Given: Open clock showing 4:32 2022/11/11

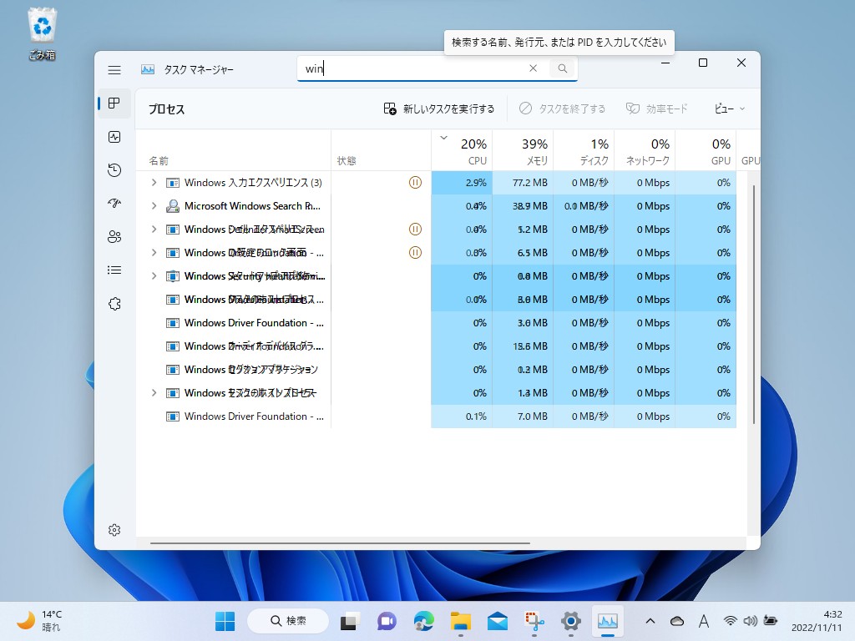Looking at the screenshot, I should (x=817, y=621).
